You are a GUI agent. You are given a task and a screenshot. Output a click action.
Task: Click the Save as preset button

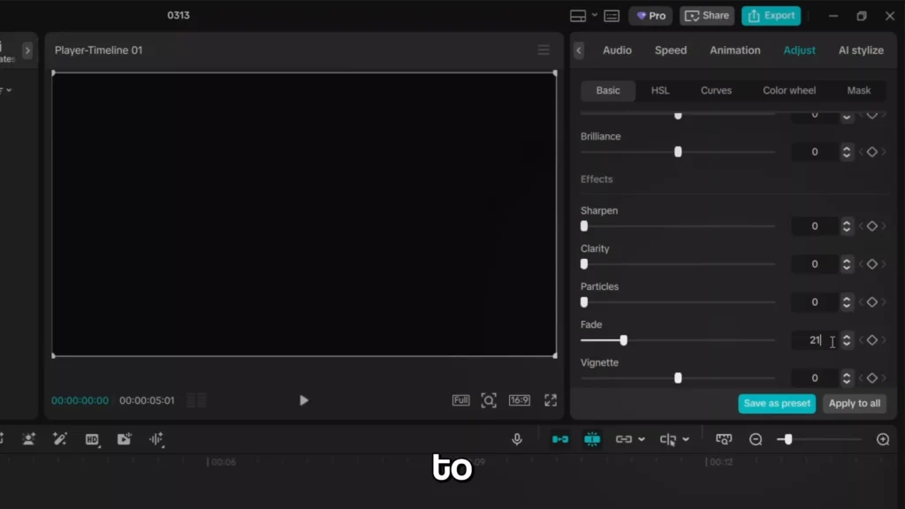[776, 403]
